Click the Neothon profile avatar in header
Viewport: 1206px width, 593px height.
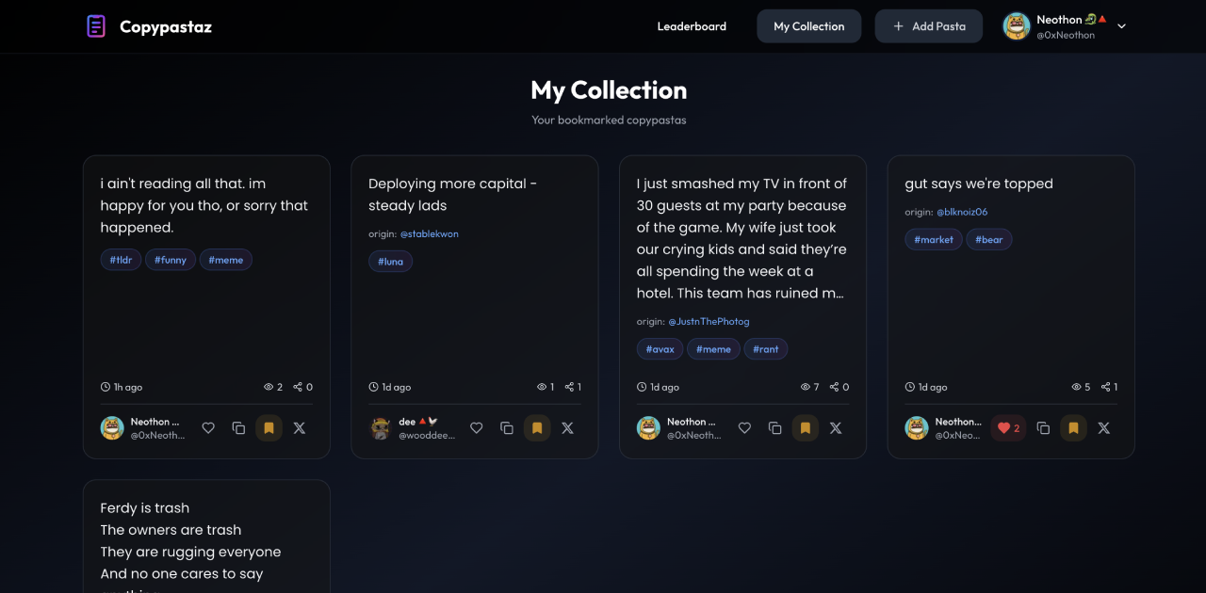pyautogui.click(x=1017, y=26)
